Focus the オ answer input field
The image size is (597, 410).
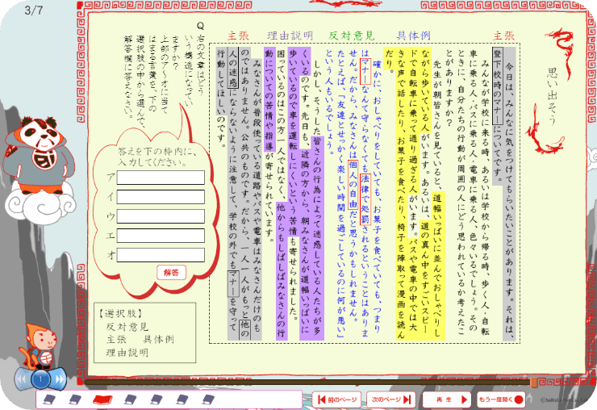(160, 254)
